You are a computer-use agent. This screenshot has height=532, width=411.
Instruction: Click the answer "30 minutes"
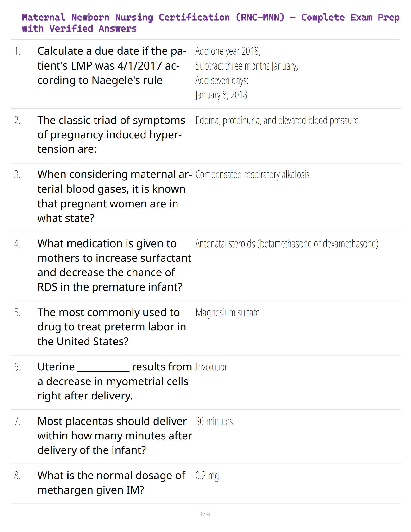[214, 422]
